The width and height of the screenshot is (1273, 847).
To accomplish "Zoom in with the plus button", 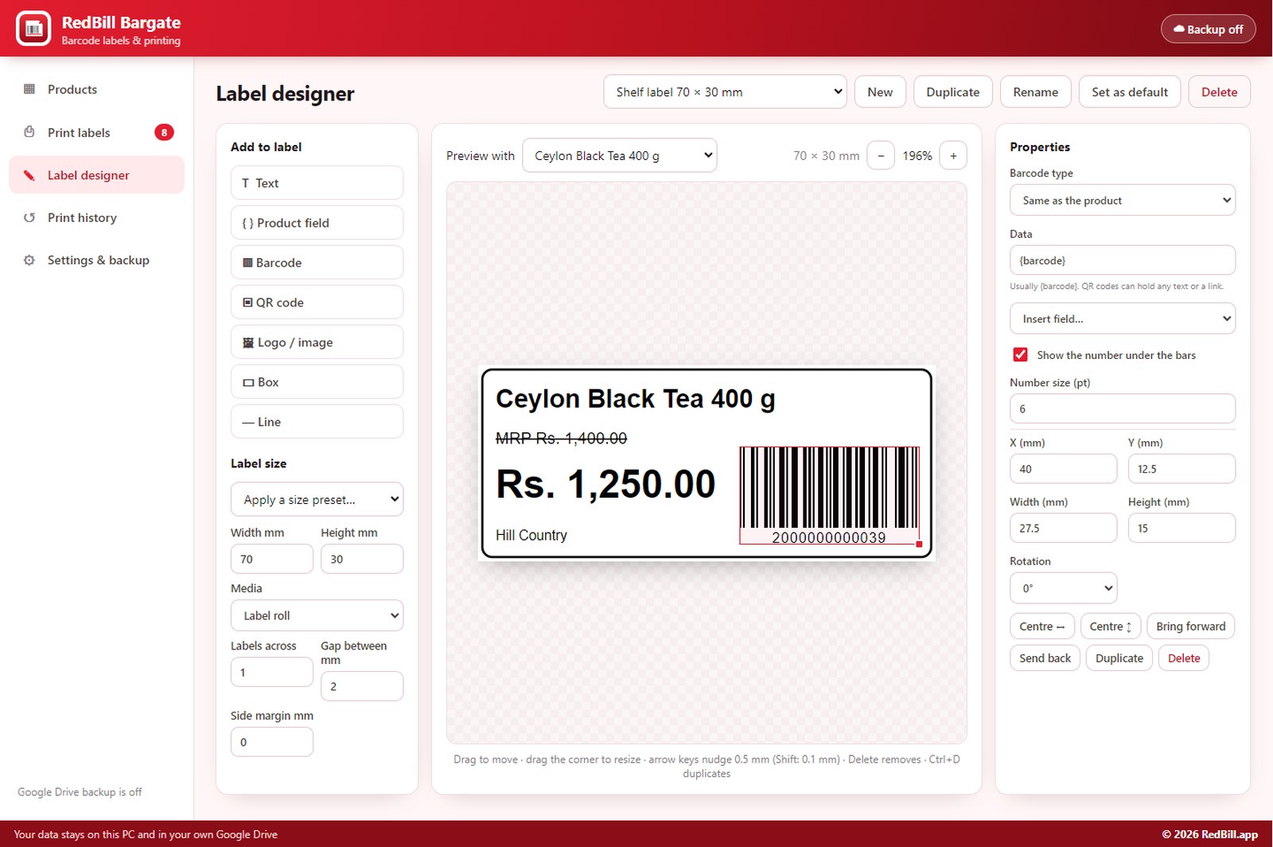I will coord(953,156).
